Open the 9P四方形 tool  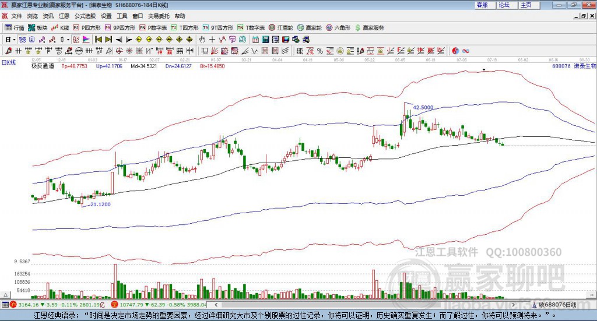point(120,28)
